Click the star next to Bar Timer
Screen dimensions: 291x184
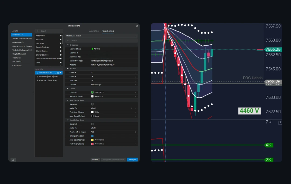point(61,40)
